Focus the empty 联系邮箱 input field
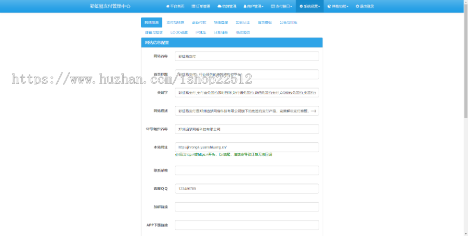 tap(247, 170)
